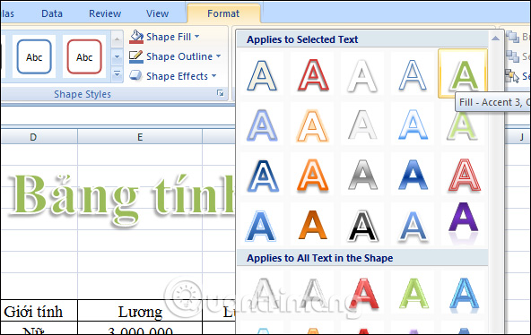This screenshot has height=335, width=531.
Task: Open the Shape Fill dropdown arrow
Action: pyautogui.click(x=197, y=36)
